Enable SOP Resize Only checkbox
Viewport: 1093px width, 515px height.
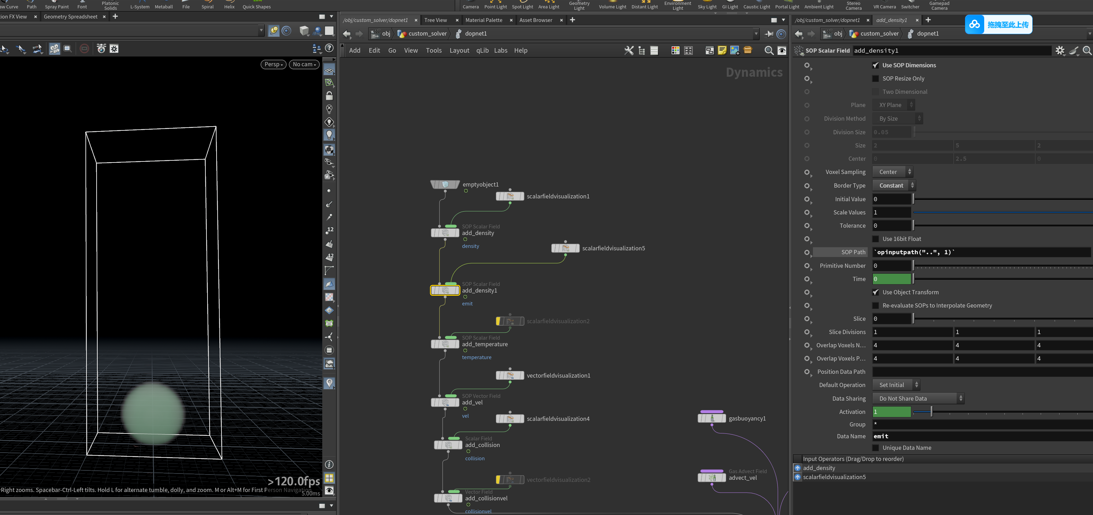875,78
